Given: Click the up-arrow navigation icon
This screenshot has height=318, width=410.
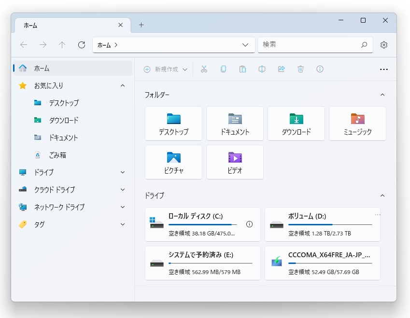Looking at the screenshot, I should tap(62, 44).
